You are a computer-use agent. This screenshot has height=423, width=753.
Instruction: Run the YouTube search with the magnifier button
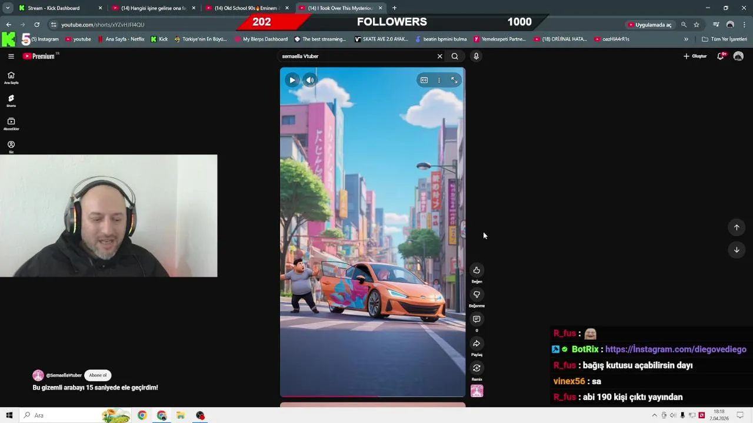(x=455, y=56)
